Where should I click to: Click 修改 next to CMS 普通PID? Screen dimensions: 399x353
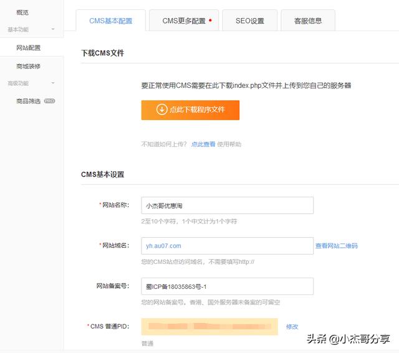(292, 327)
